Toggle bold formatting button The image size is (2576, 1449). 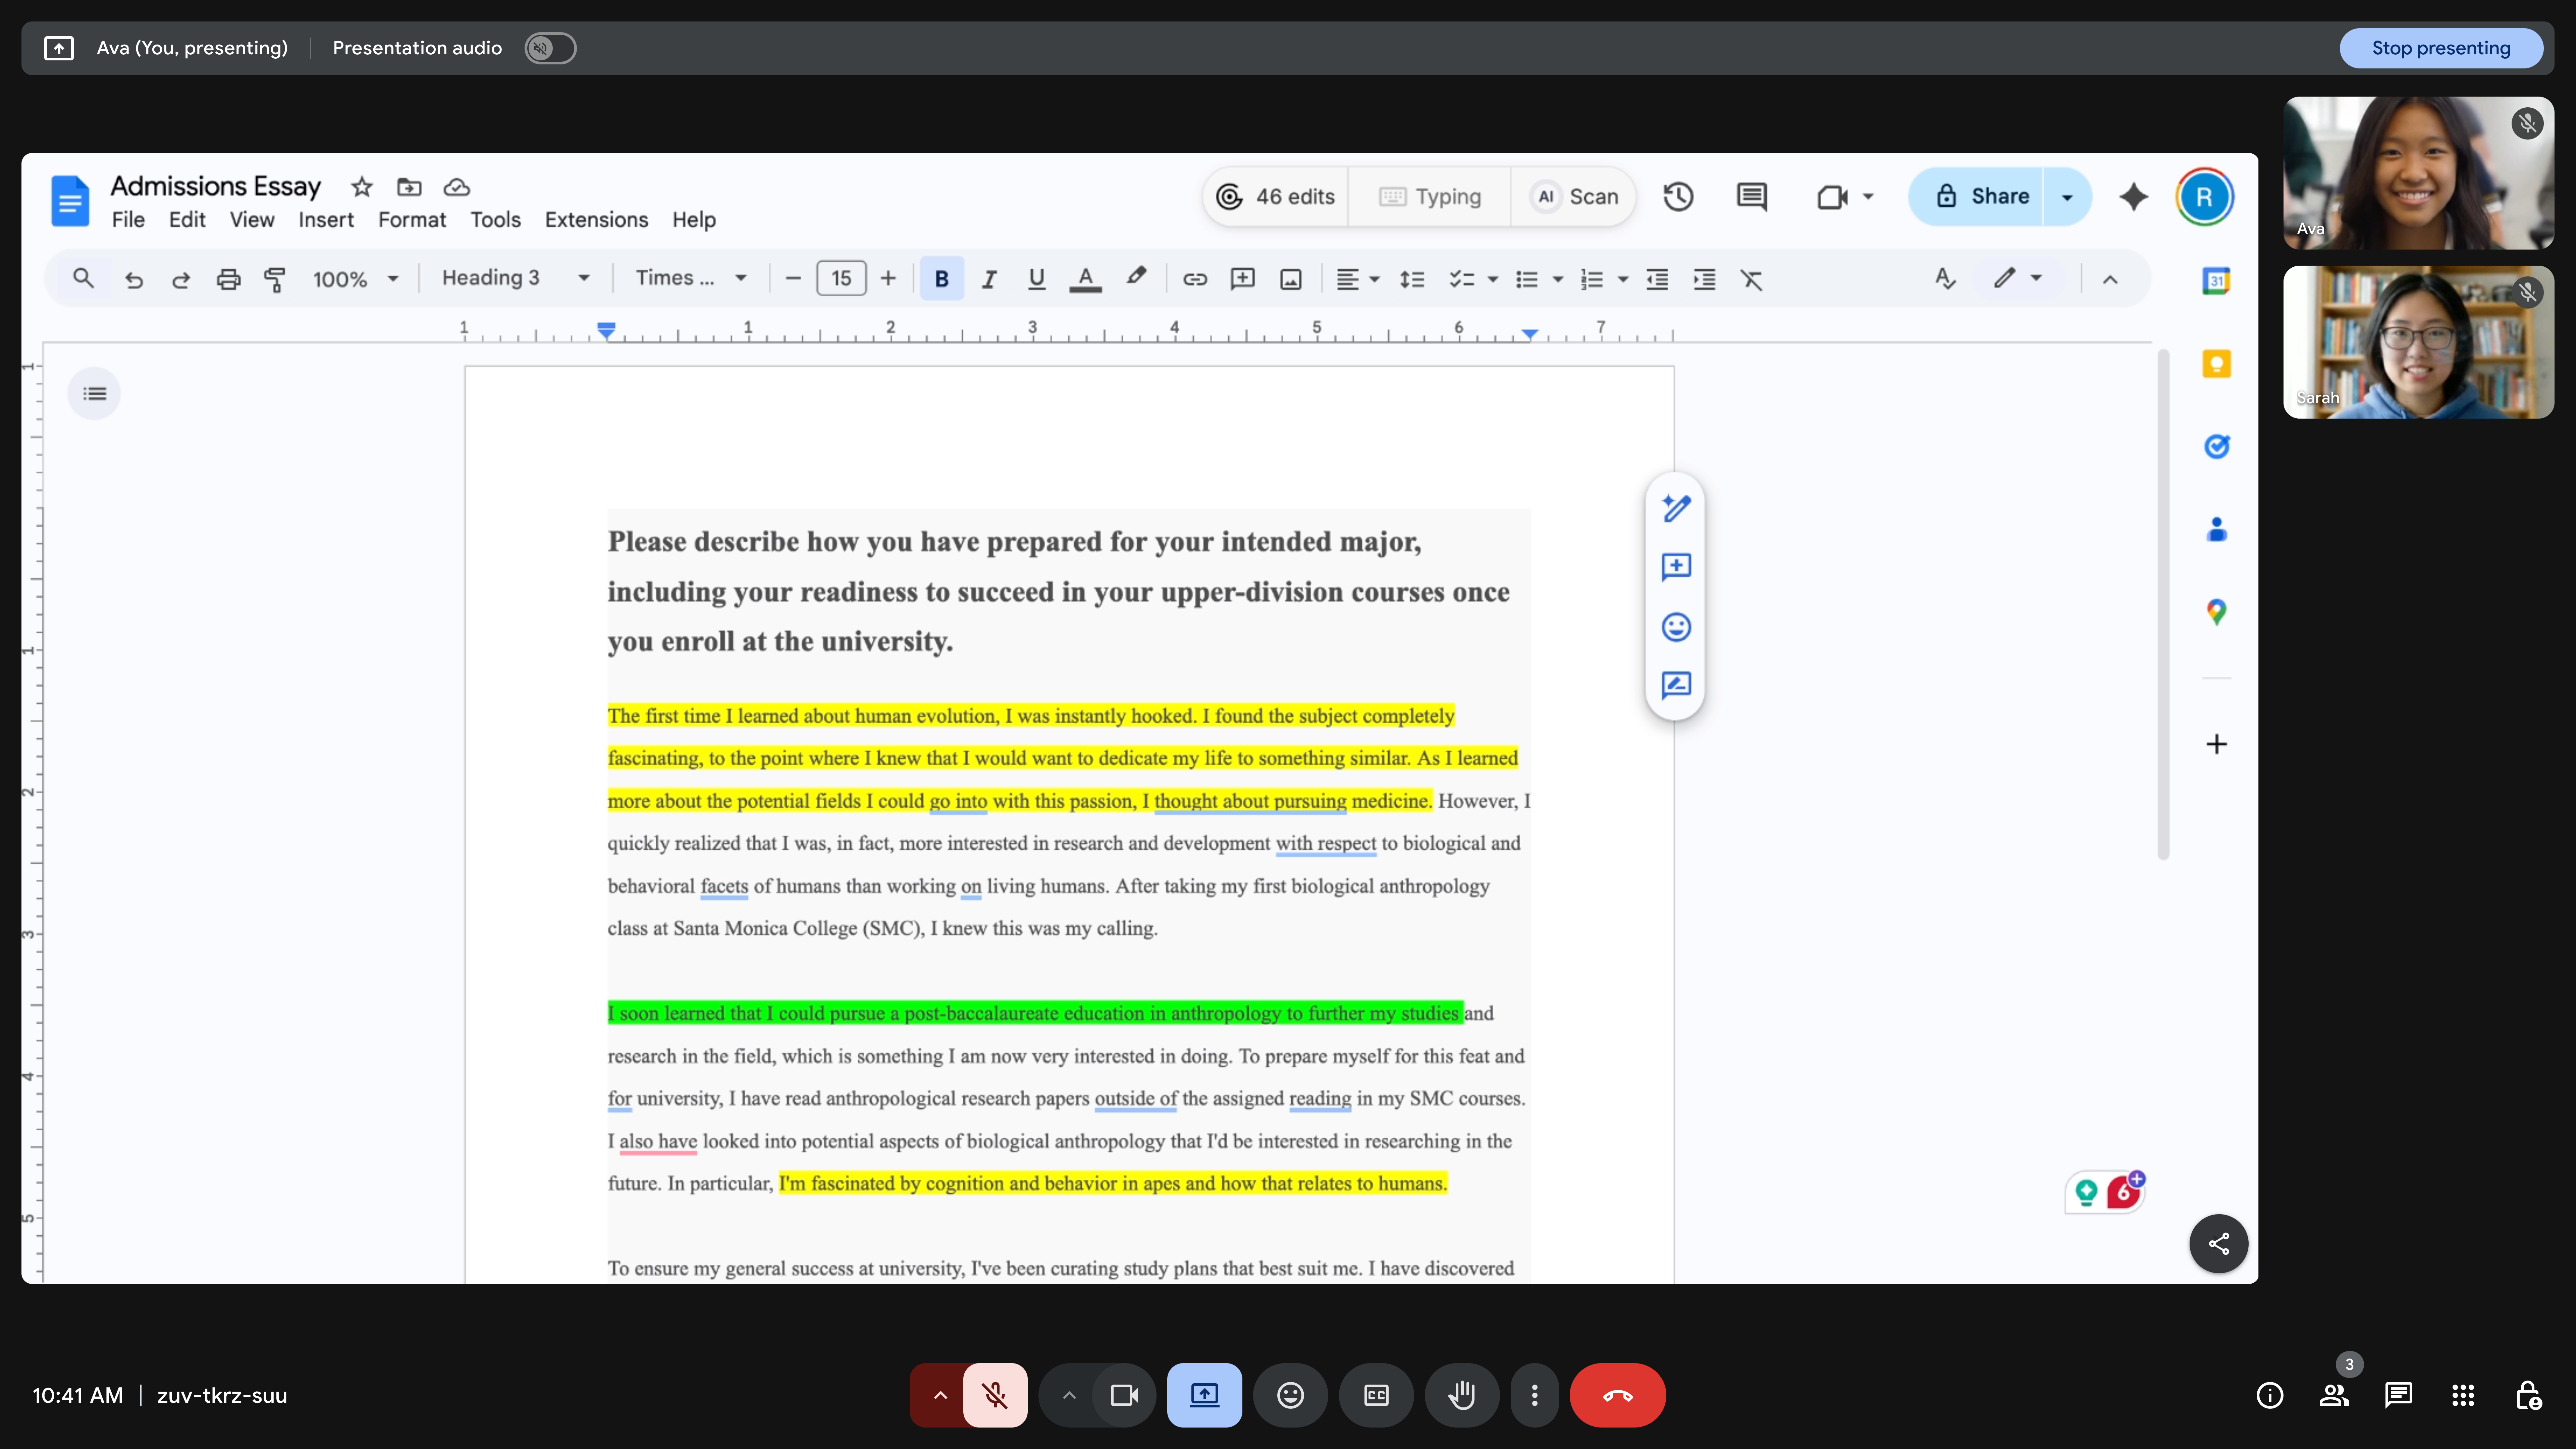coord(941,279)
